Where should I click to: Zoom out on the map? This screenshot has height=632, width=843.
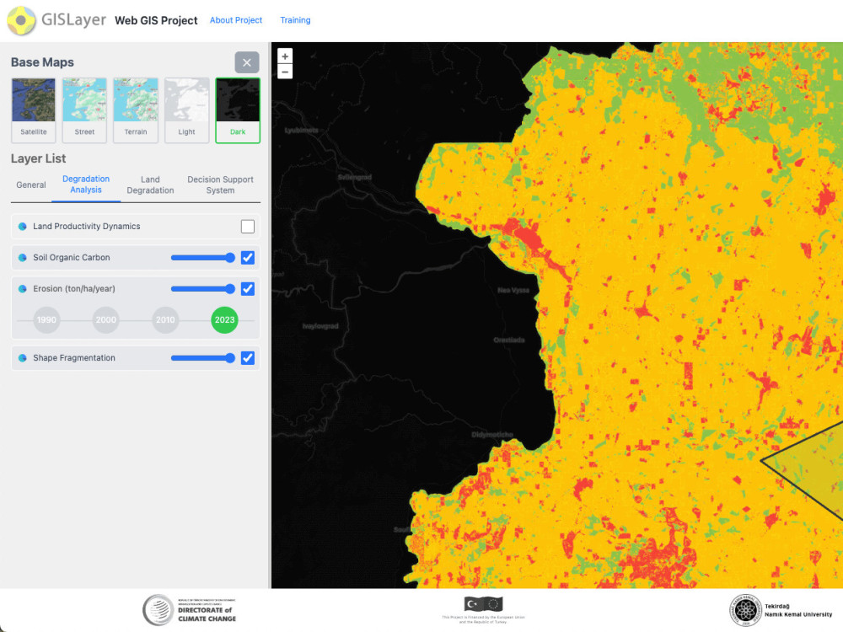[285, 72]
